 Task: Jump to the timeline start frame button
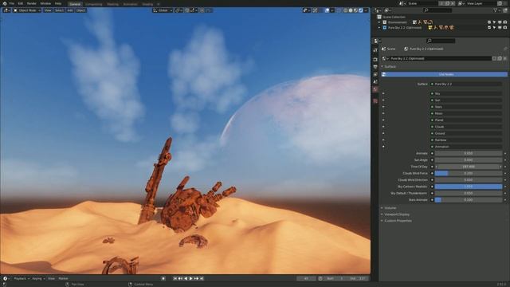(x=175, y=279)
